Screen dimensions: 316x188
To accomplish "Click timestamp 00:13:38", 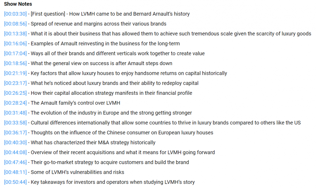I will 15,34.
